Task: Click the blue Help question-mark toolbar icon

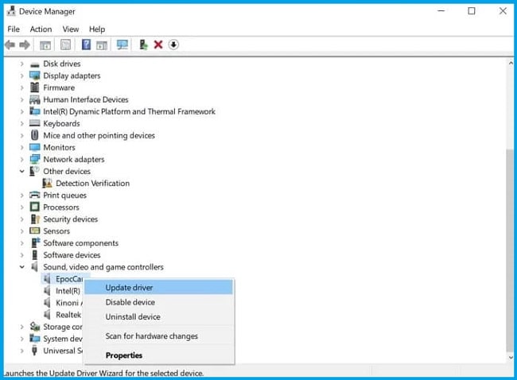Action: point(86,45)
